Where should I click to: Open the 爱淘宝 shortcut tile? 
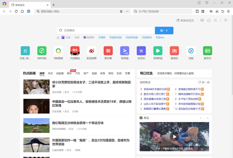tap(174, 53)
